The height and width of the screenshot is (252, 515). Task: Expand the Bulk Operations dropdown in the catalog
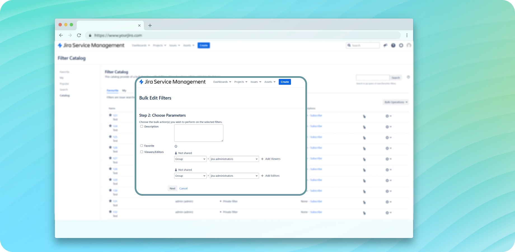tap(396, 102)
